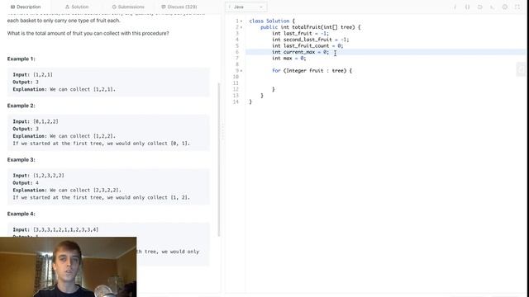Click the webcam video thumbnail overlay
Viewport: 529px width, 297px height.
(x=68, y=267)
